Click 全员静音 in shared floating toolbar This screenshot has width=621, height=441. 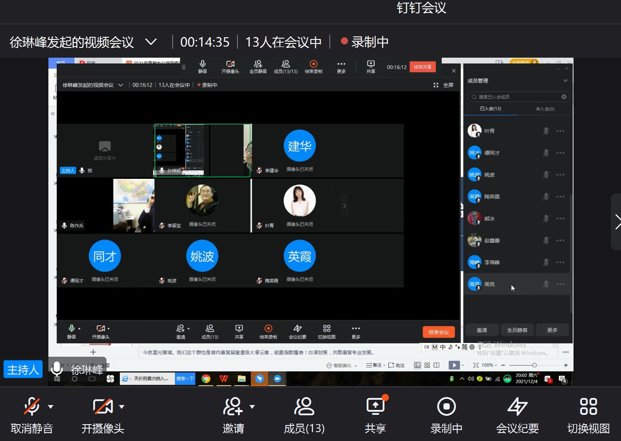tap(258, 67)
